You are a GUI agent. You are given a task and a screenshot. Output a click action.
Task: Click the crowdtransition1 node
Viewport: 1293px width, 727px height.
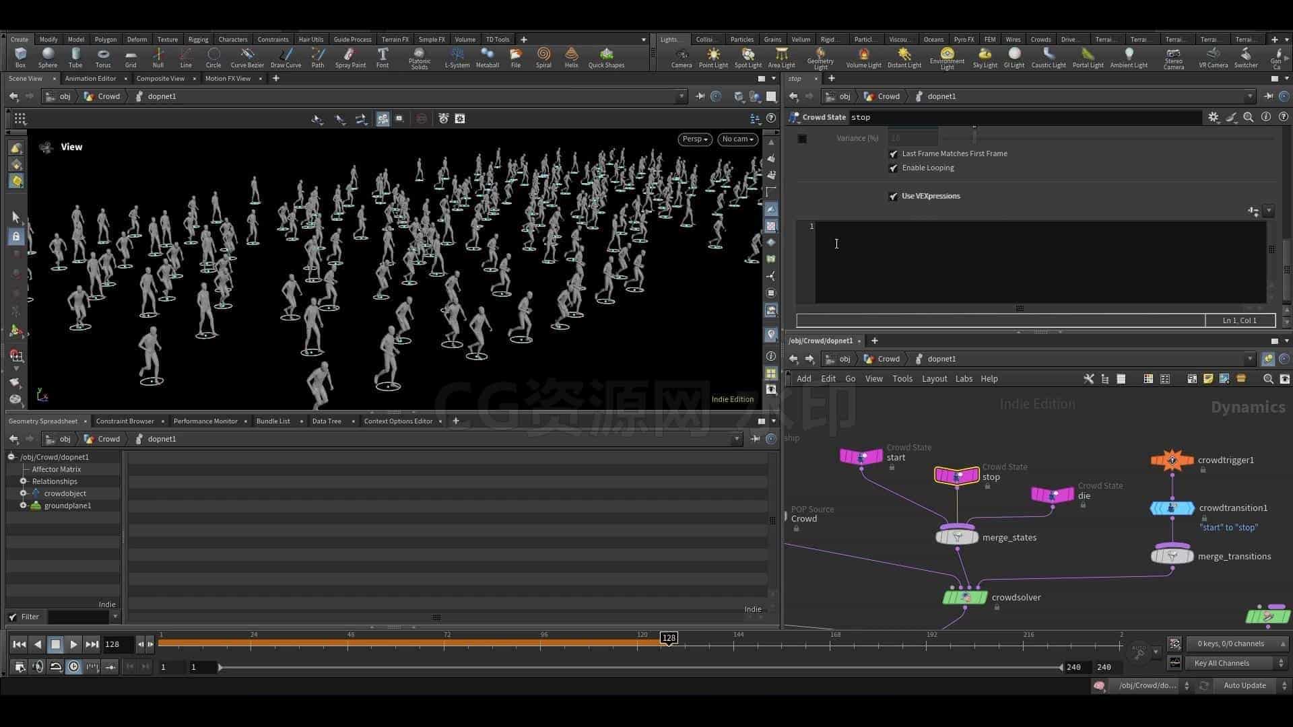pyautogui.click(x=1172, y=508)
